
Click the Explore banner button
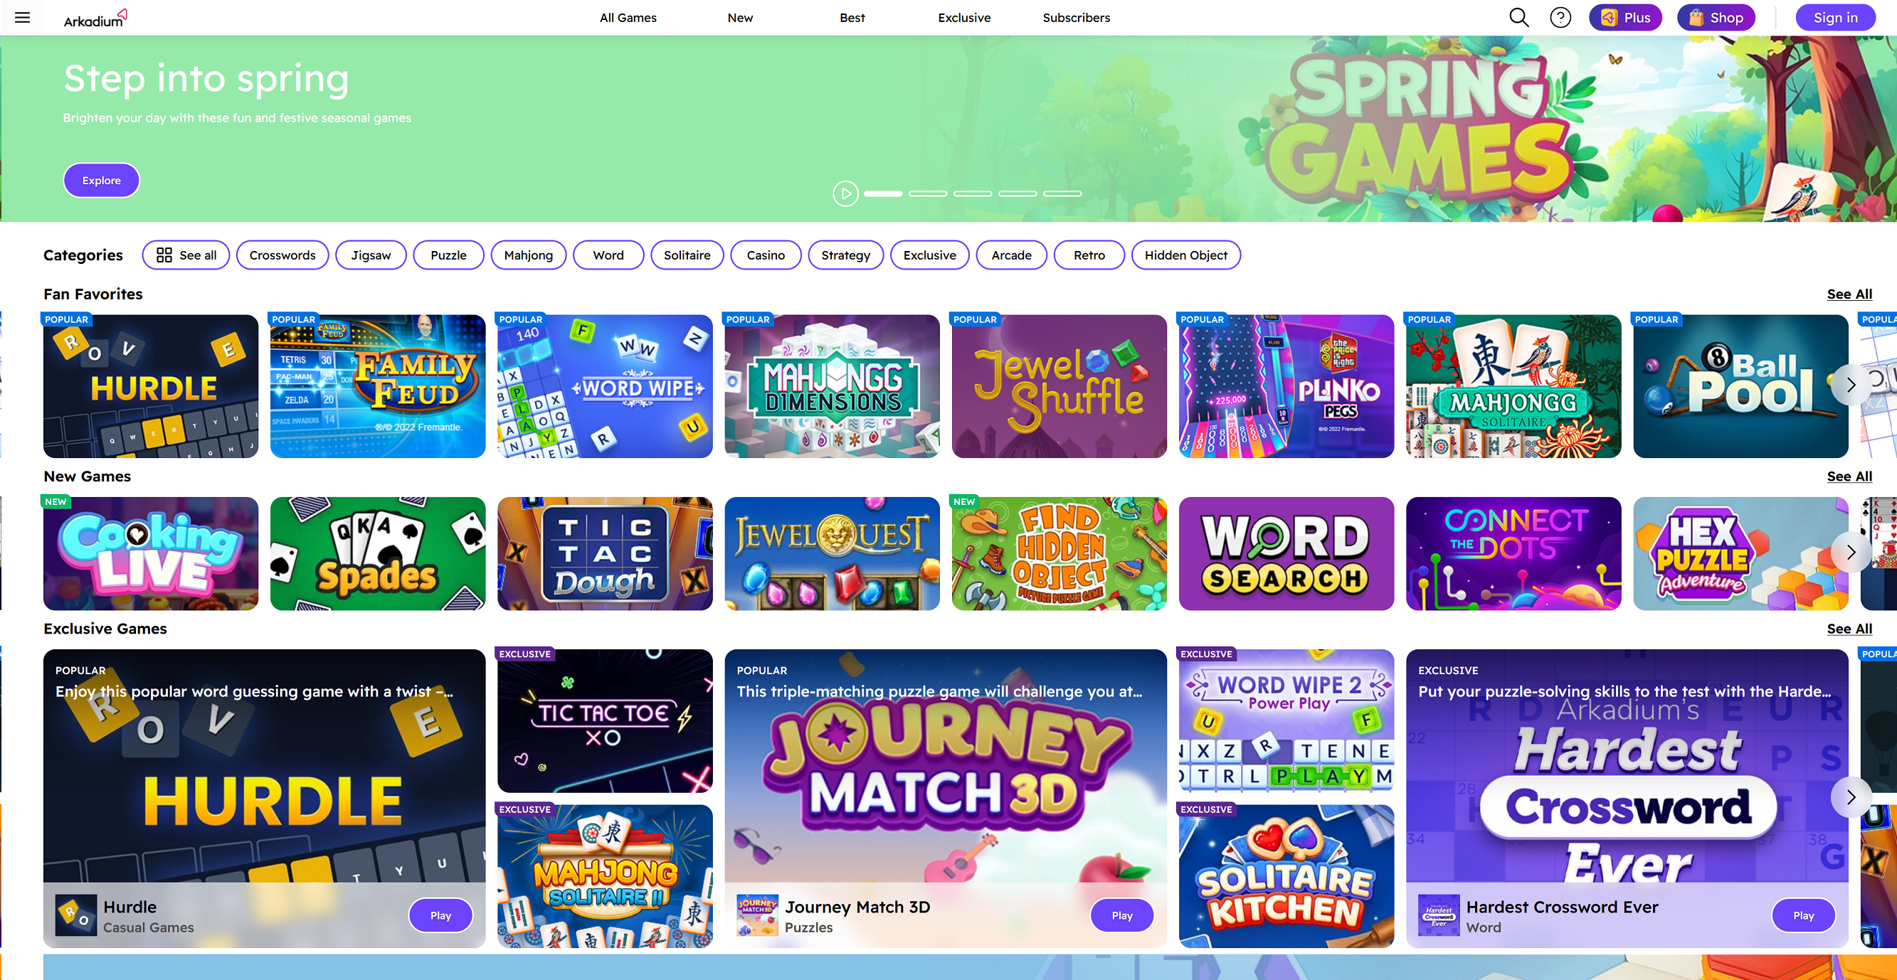pyautogui.click(x=102, y=181)
